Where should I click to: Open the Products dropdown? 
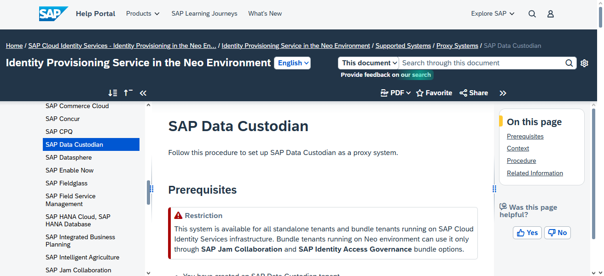(x=143, y=13)
